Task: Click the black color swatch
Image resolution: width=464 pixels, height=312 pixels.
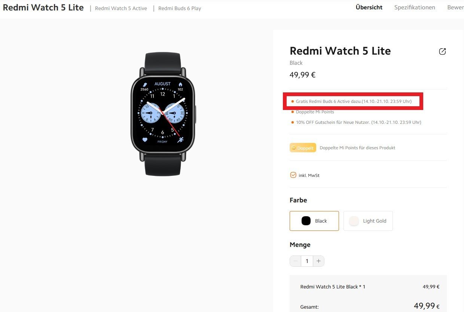Action: point(306,221)
